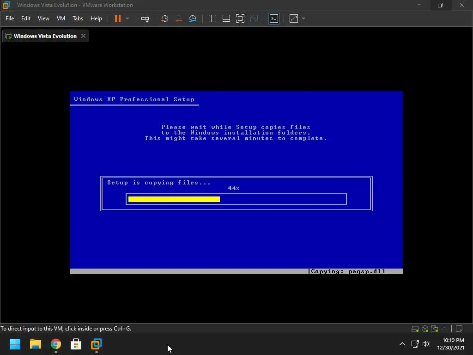473x355 pixels.
Task: Show the console view
Action: point(274,18)
